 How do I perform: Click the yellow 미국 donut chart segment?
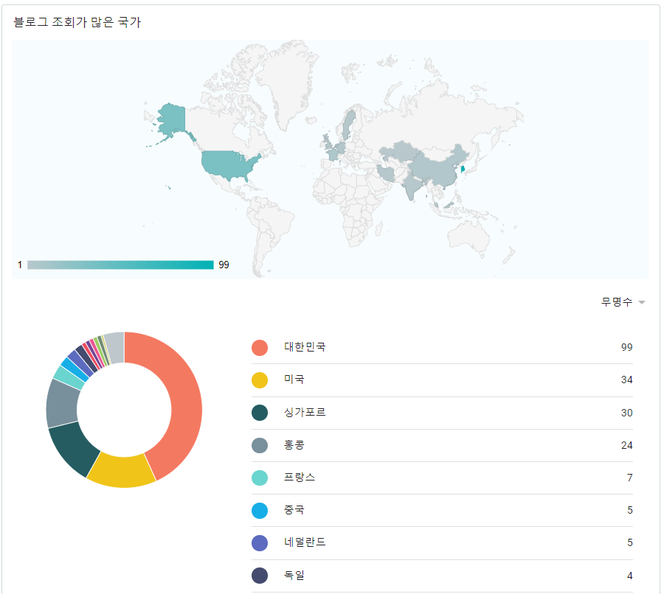point(122,472)
